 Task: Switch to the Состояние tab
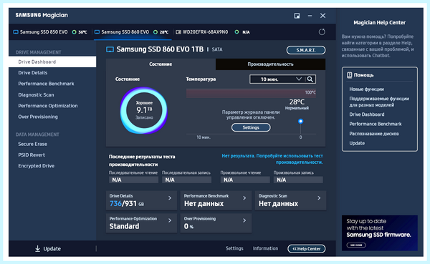pos(161,64)
